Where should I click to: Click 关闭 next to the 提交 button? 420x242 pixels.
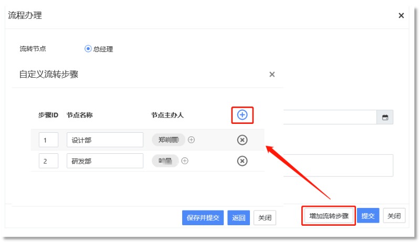coord(394,216)
